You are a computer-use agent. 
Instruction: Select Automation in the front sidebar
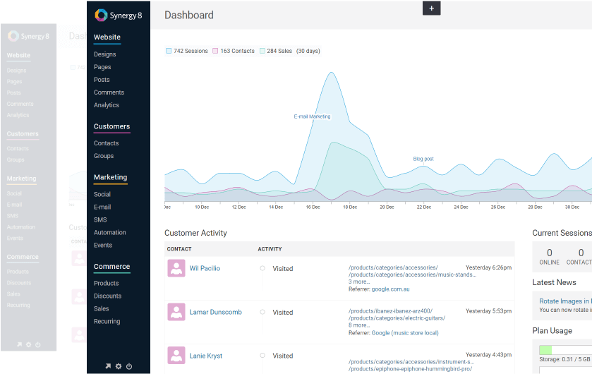110,232
